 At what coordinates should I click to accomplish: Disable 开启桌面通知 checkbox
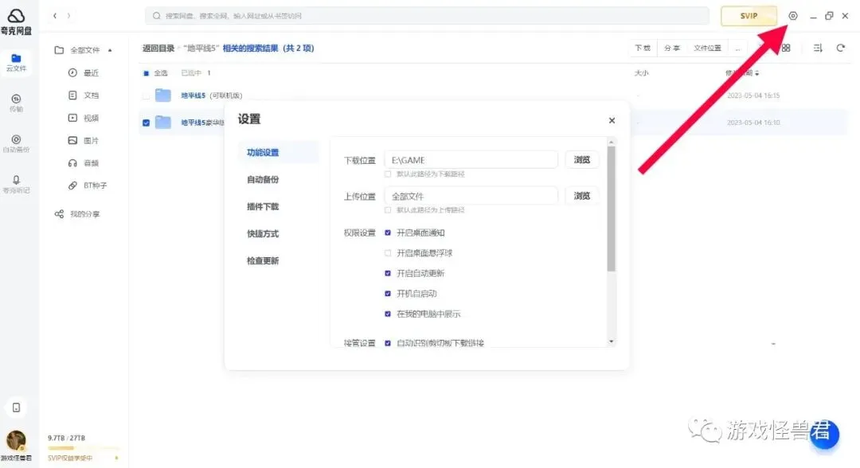pyautogui.click(x=388, y=233)
